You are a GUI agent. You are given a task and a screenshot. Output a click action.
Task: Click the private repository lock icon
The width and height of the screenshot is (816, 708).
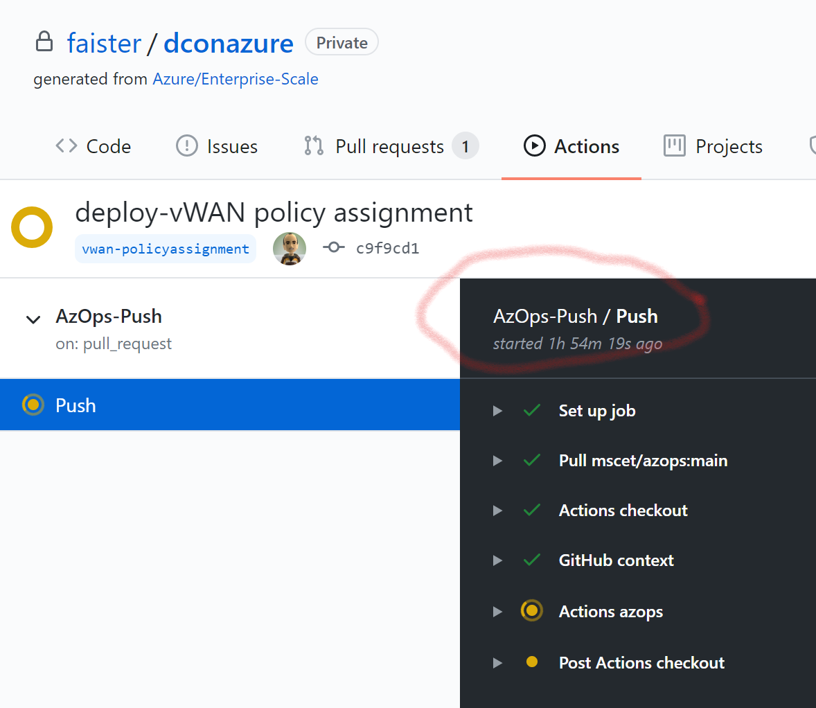tap(44, 42)
